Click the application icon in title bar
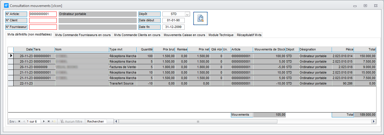Image resolution: width=384 pixels, height=135 pixels. click(6, 5)
